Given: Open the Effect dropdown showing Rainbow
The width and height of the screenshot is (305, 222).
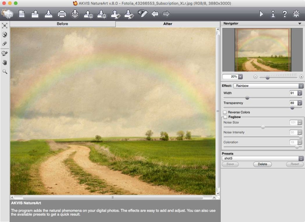Looking at the screenshot, I should click(x=268, y=86).
